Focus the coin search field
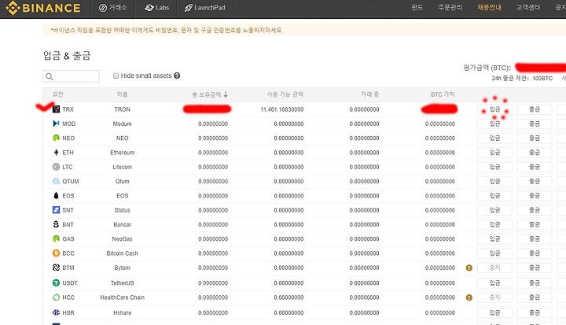The image size is (566, 325). [x=71, y=76]
